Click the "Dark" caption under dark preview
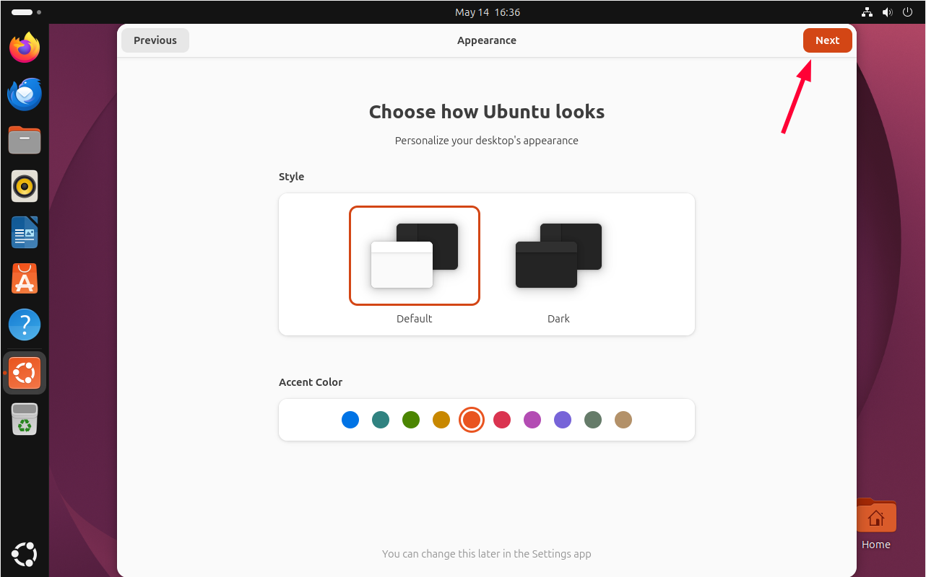 pos(559,319)
